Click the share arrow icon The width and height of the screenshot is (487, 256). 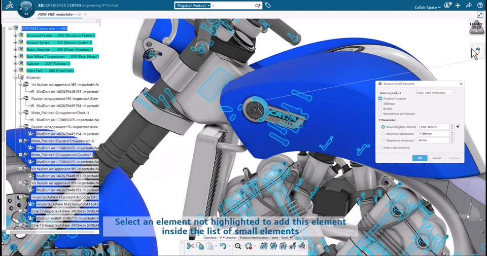(x=469, y=5)
